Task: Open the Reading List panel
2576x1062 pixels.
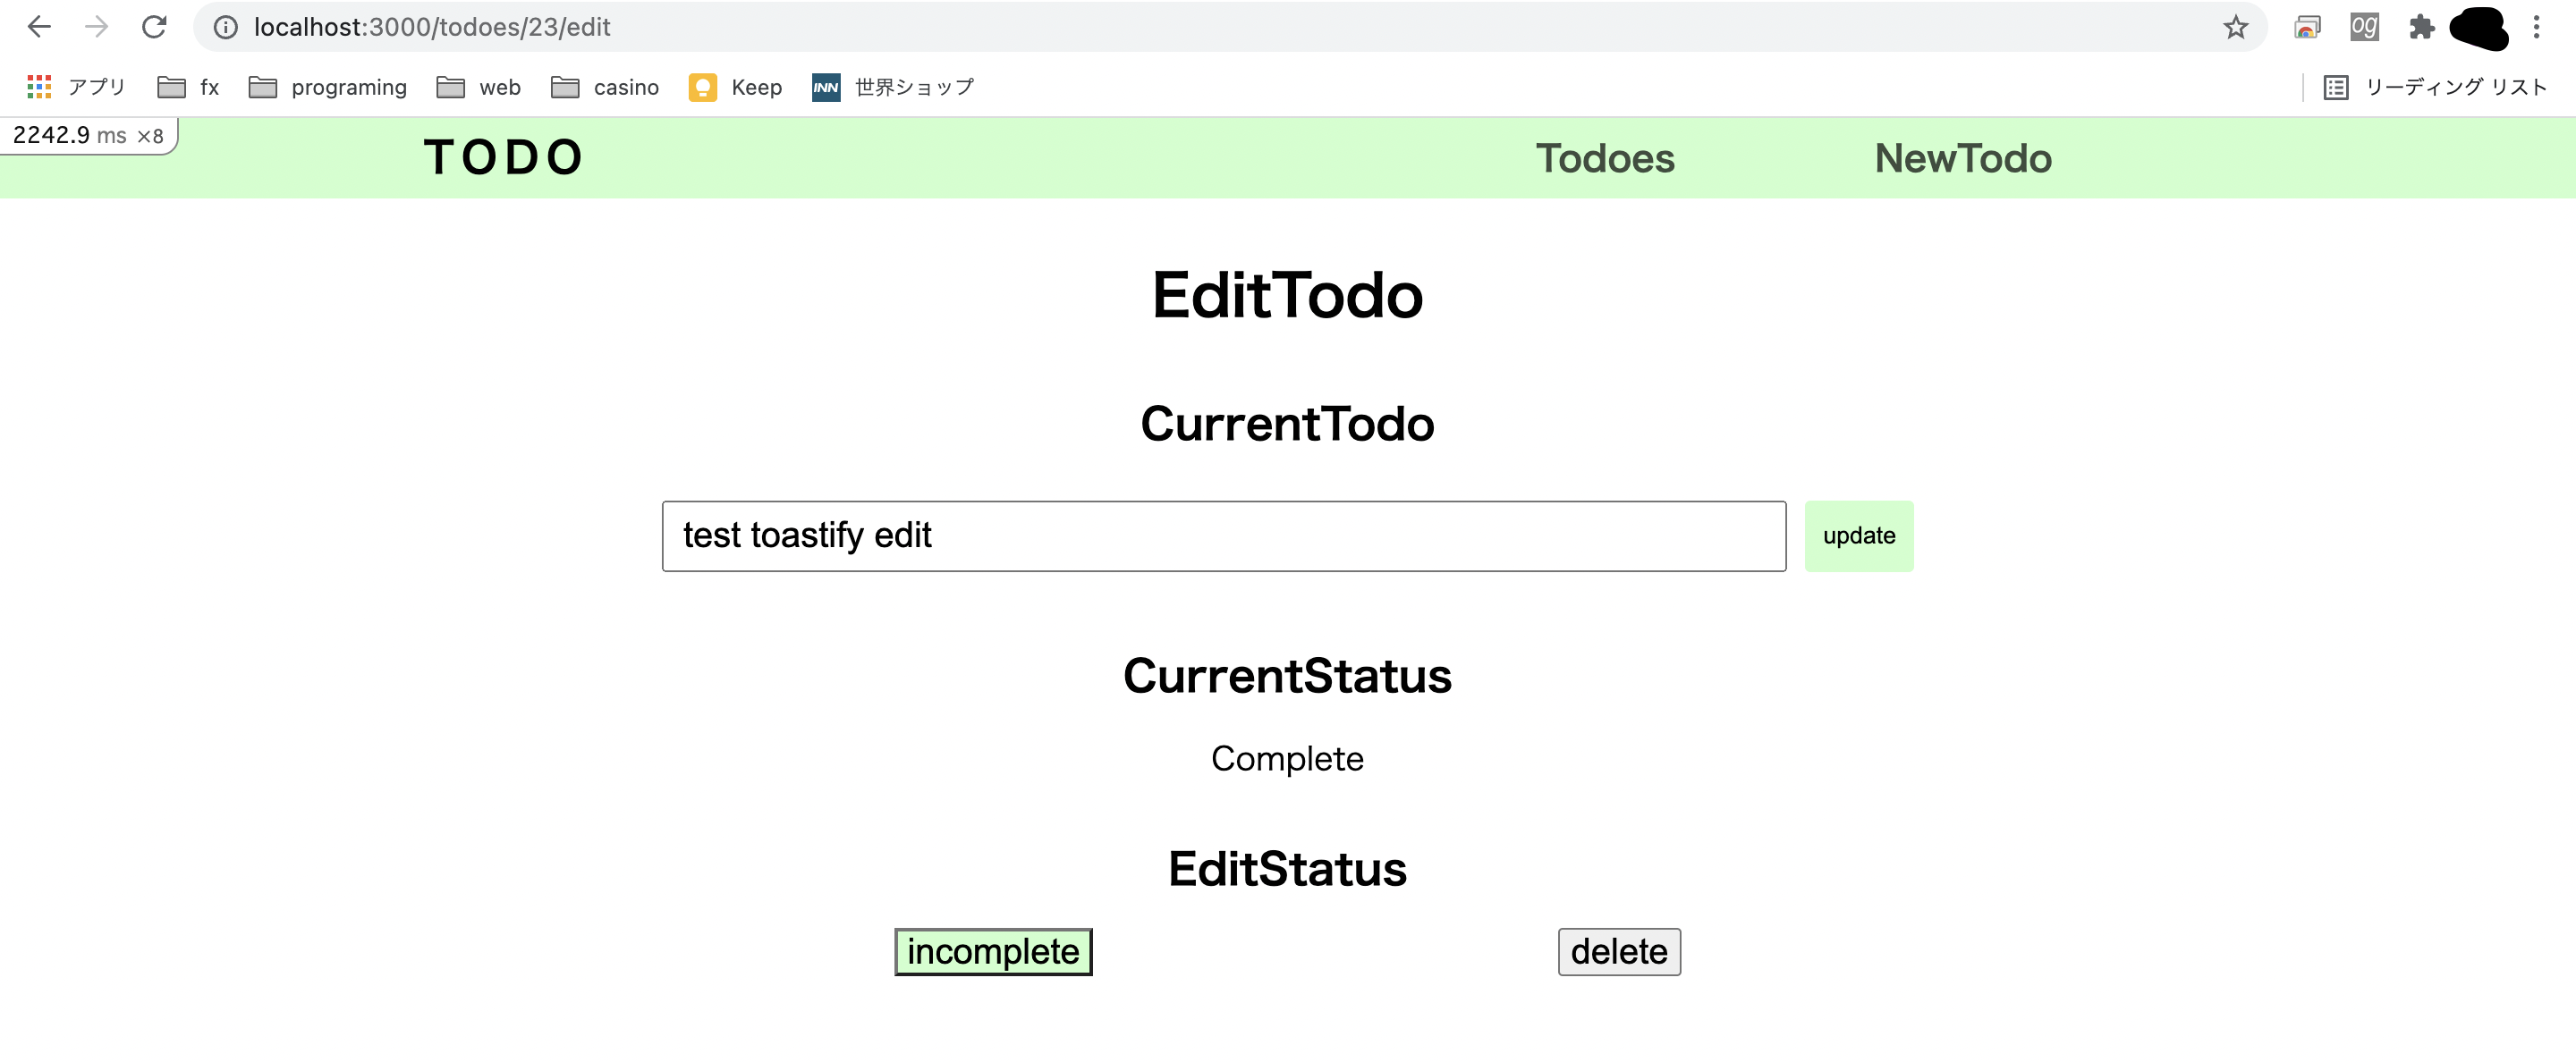Action: pos(2436,87)
